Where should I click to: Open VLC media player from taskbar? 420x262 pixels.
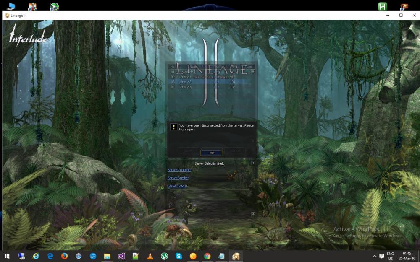tap(150, 256)
